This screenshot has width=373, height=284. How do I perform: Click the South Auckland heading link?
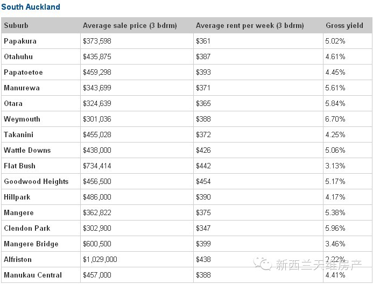coord(31,7)
